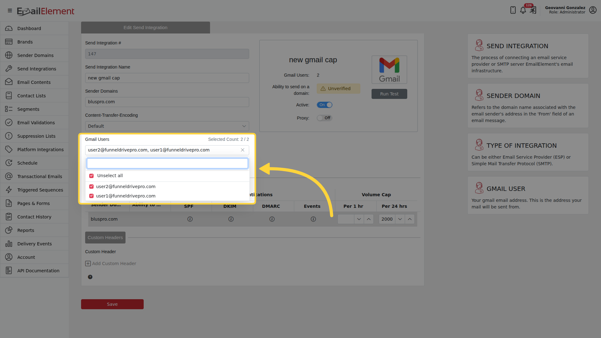601x338 pixels.
Task: Increase the Per 1 hr volume cap
Action: pos(369,219)
